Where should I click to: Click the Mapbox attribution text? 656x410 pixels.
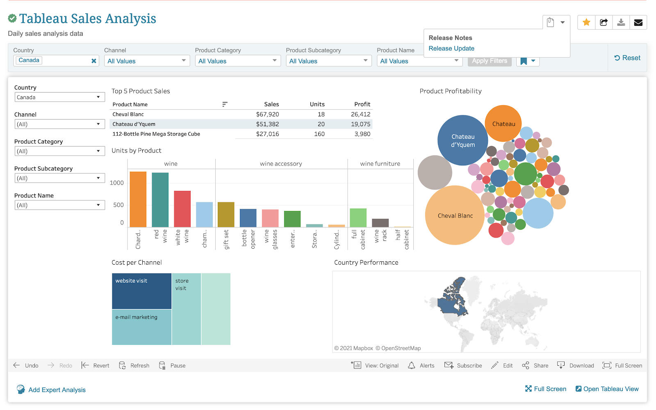coord(353,348)
